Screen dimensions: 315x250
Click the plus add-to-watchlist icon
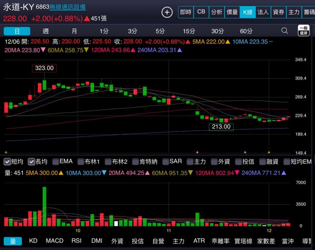tap(167, 12)
